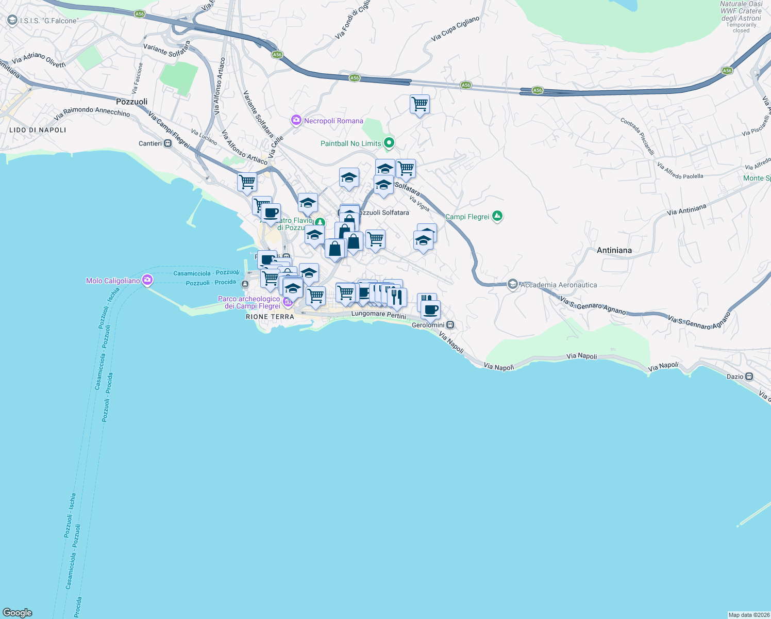The height and width of the screenshot is (619, 771).
Task: Select the coffee cup marker near Gerolomini
Action: click(429, 309)
